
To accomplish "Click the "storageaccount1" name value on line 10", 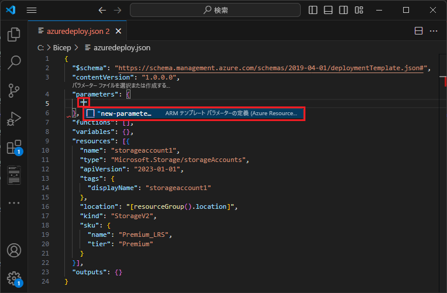I will click(x=144, y=150).
